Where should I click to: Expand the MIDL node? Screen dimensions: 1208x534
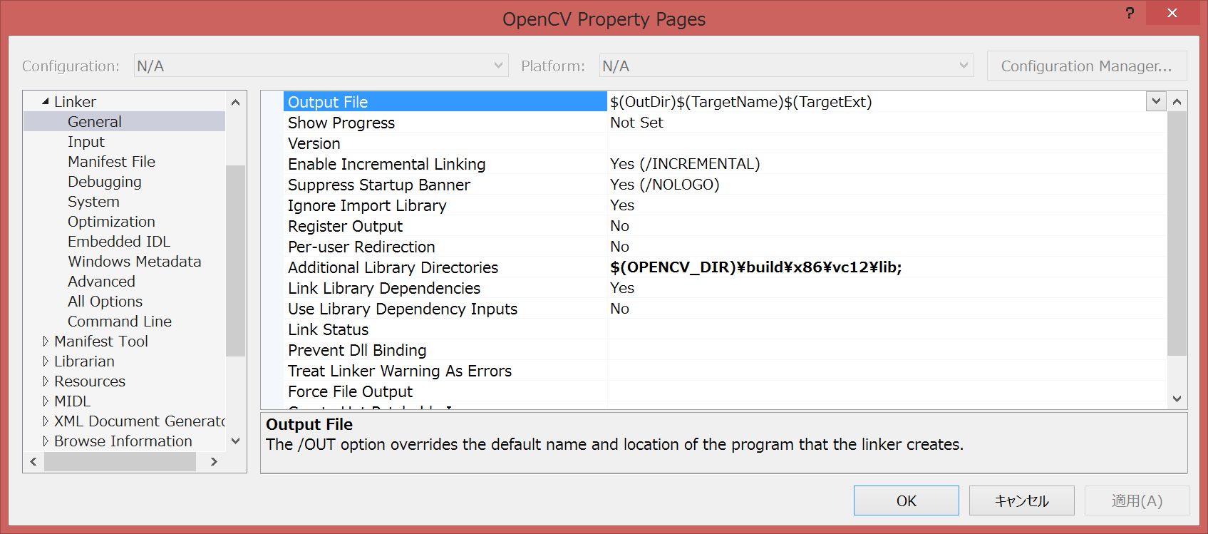coord(46,401)
